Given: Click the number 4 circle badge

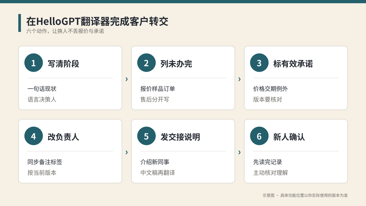Looking at the screenshot, I should [x=34, y=136].
